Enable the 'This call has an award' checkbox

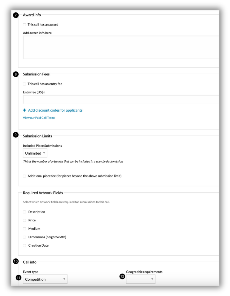coord(24,25)
